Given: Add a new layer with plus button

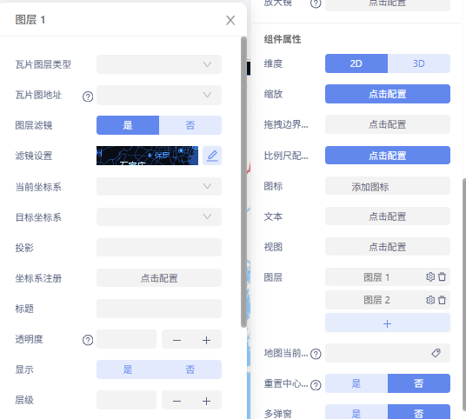Looking at the screenshot, I should [388, 323].
